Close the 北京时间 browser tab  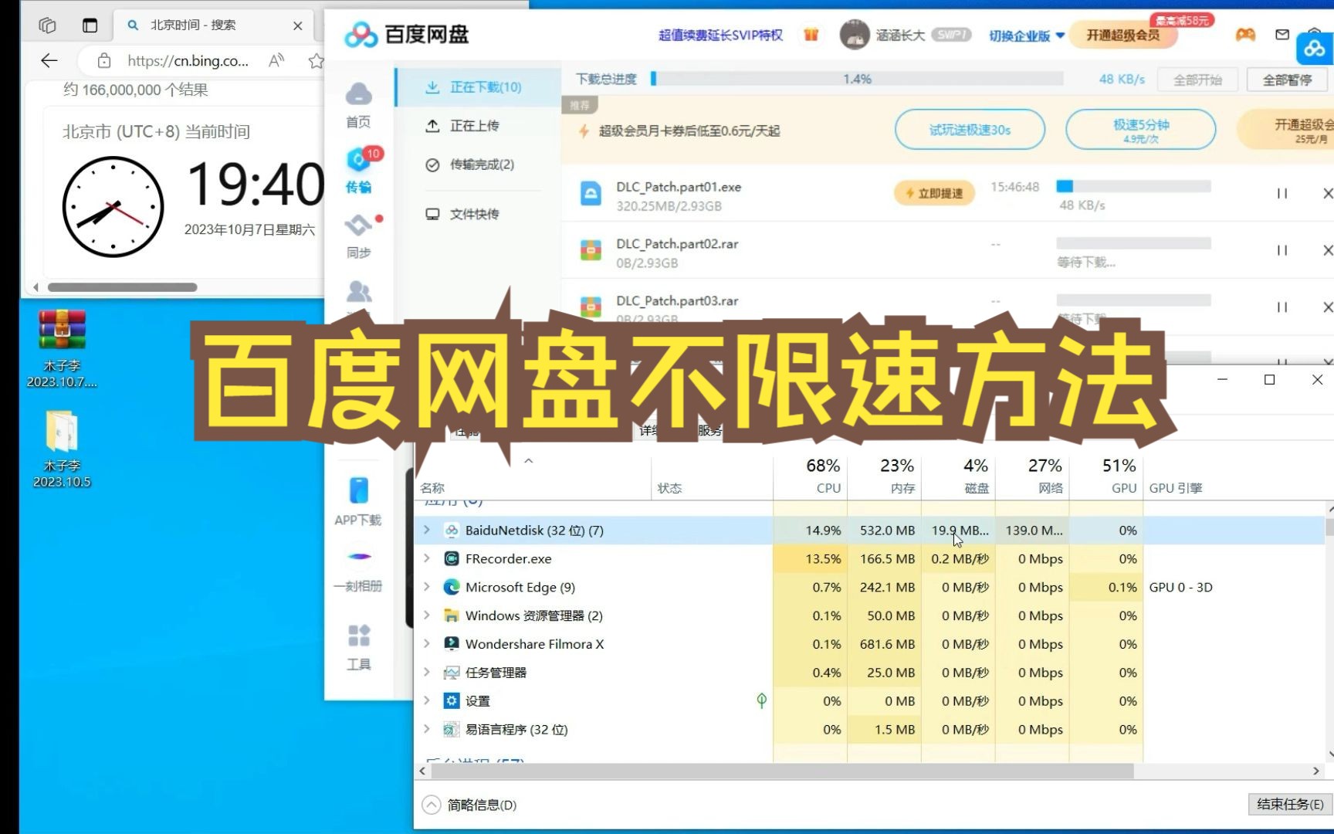298,25
